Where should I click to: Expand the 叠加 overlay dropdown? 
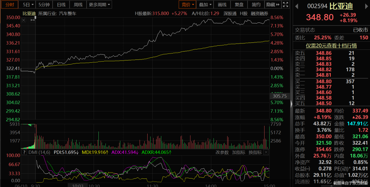[x=205, y=4]
